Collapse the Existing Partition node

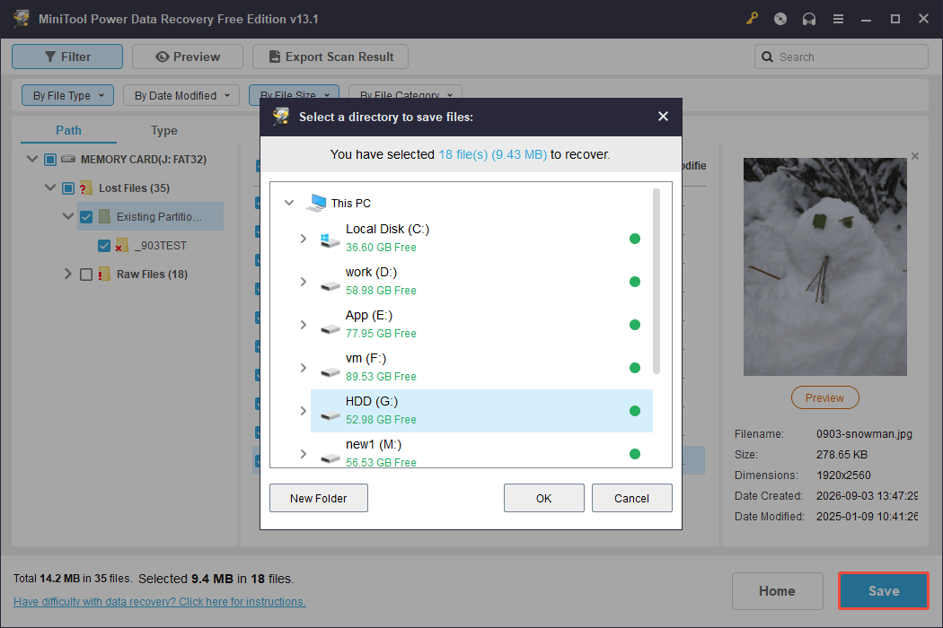(68, 215)
